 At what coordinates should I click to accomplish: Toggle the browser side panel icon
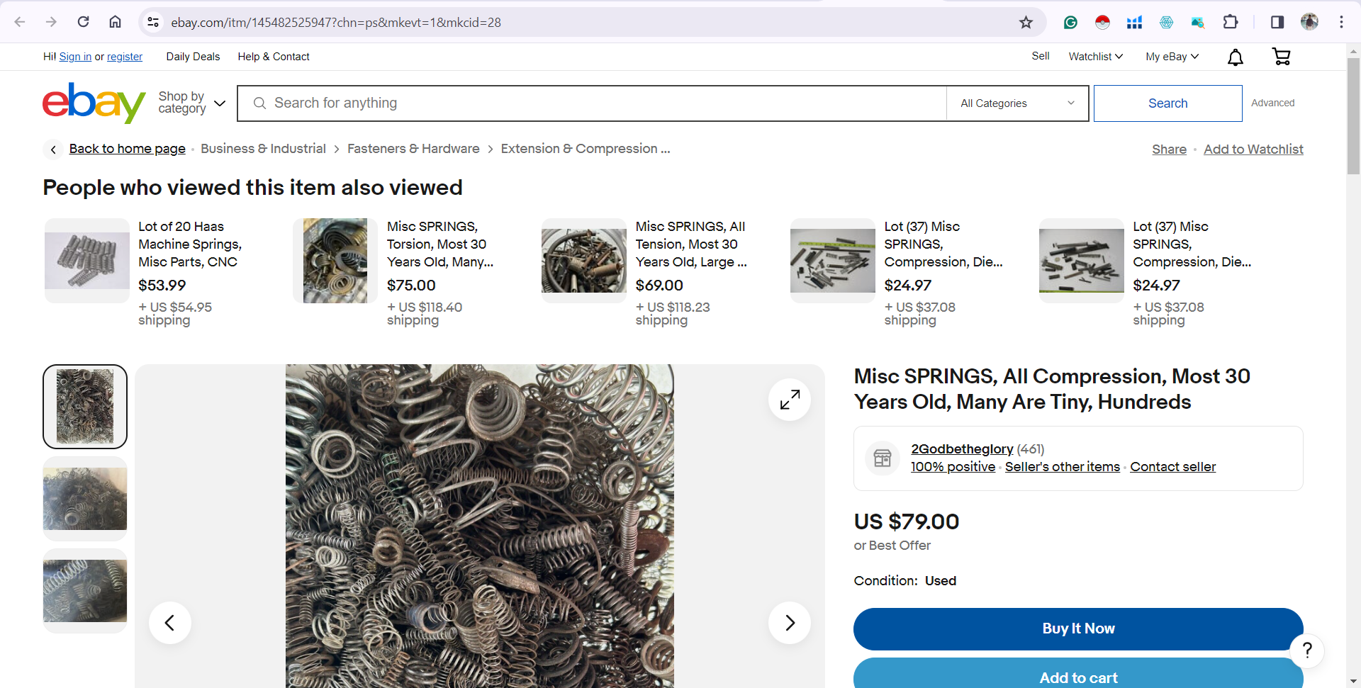(x=1277, y=23)
